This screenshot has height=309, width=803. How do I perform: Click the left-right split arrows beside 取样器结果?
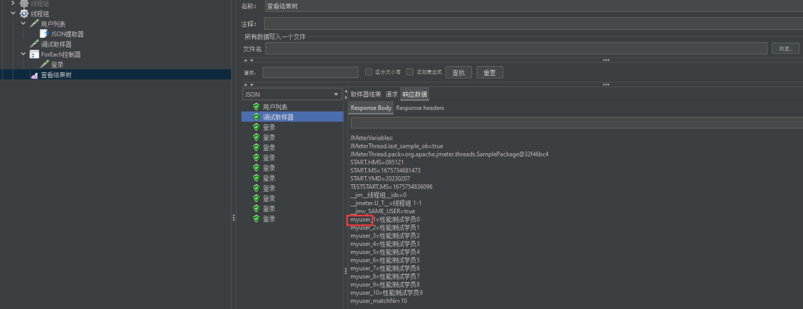point(346,94)
